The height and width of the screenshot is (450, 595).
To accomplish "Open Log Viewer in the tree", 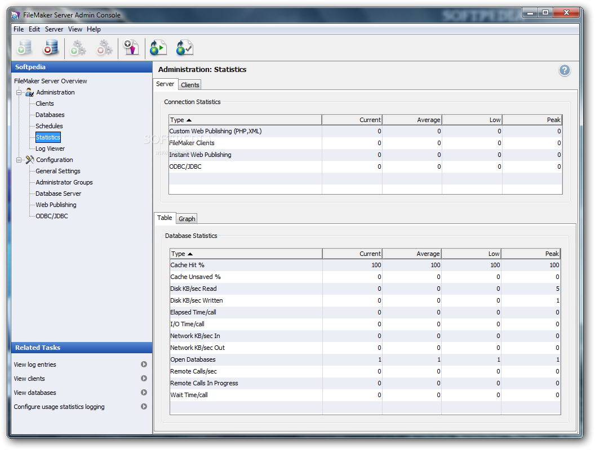I will (x=50, y=148).
